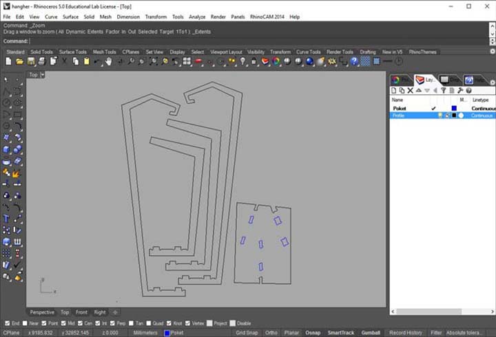Enable the Quad osnap checkbox
496x337 pixels.
[149, 323]
